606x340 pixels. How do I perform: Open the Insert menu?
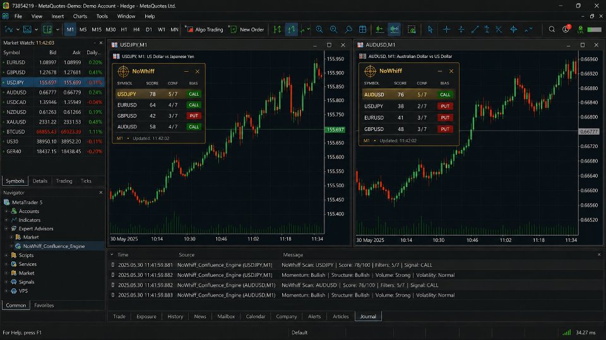(57, 16)
